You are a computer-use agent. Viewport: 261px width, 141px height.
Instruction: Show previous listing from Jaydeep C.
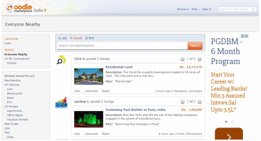point(182,102)
